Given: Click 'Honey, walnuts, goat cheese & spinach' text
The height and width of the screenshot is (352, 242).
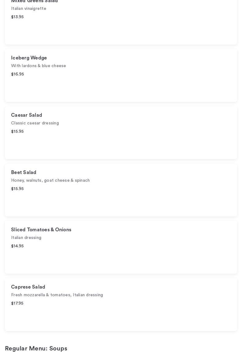Looking at the screenshot, I should pyautogui.click(x=50, y=180).
